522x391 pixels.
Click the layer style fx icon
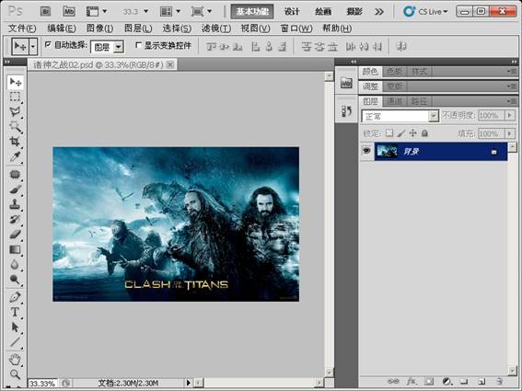pos(412,381)
